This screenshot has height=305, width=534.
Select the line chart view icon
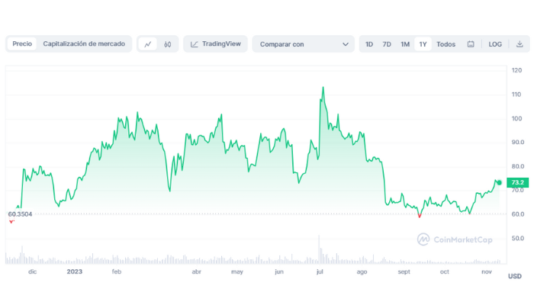tap(148, 44)
